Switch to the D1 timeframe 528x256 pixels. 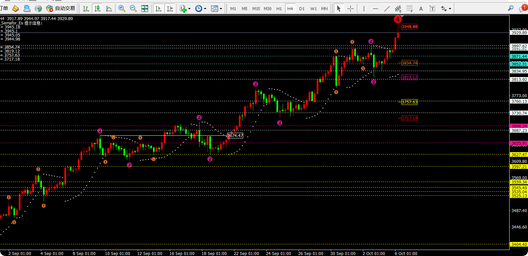point(302,8)
